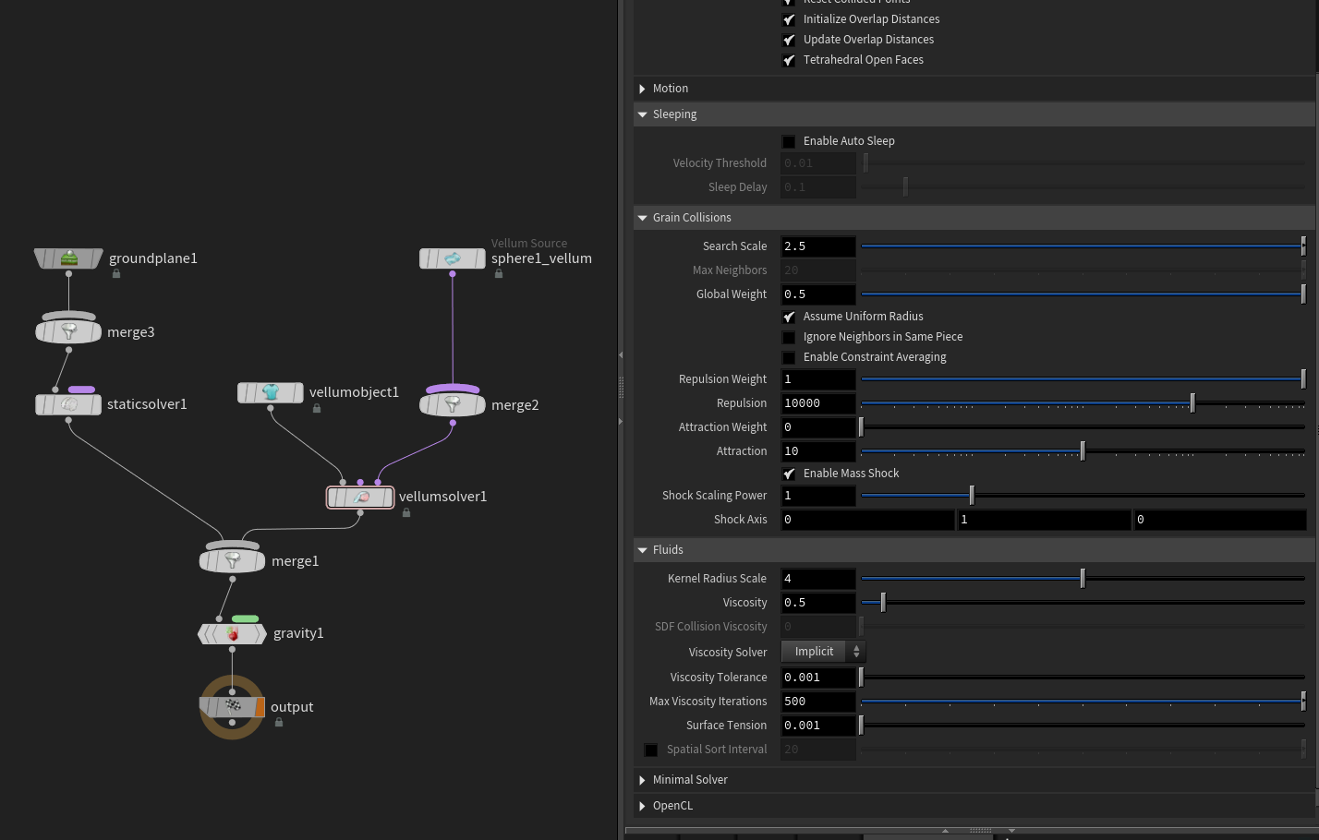Click the Max Viscosity Iterations label
Viewport: 1319px width, 840px height.
[708, 702]
